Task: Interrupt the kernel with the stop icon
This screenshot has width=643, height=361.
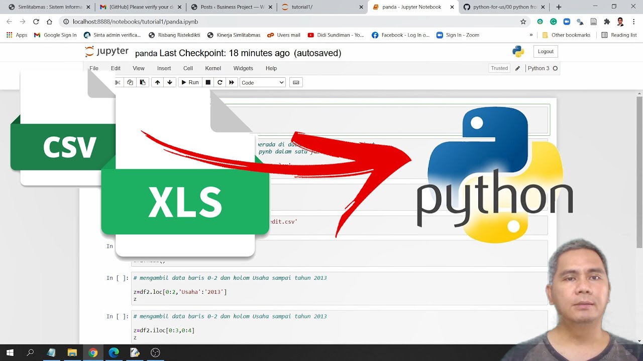Action: point(208,82)
